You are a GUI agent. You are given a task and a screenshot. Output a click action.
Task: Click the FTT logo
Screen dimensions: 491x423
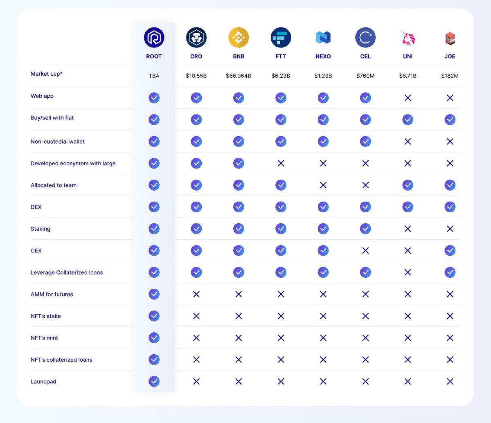(281, 38)
